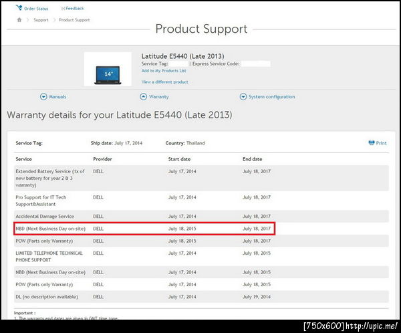The image size is (401, 333).
Task: Select Accidental Damage Service row text
Action: pyautogui.click(x=45, y=216)
